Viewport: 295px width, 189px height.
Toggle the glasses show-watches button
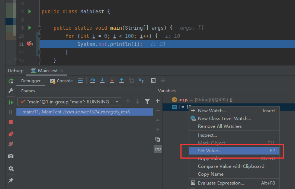[158, 149]
